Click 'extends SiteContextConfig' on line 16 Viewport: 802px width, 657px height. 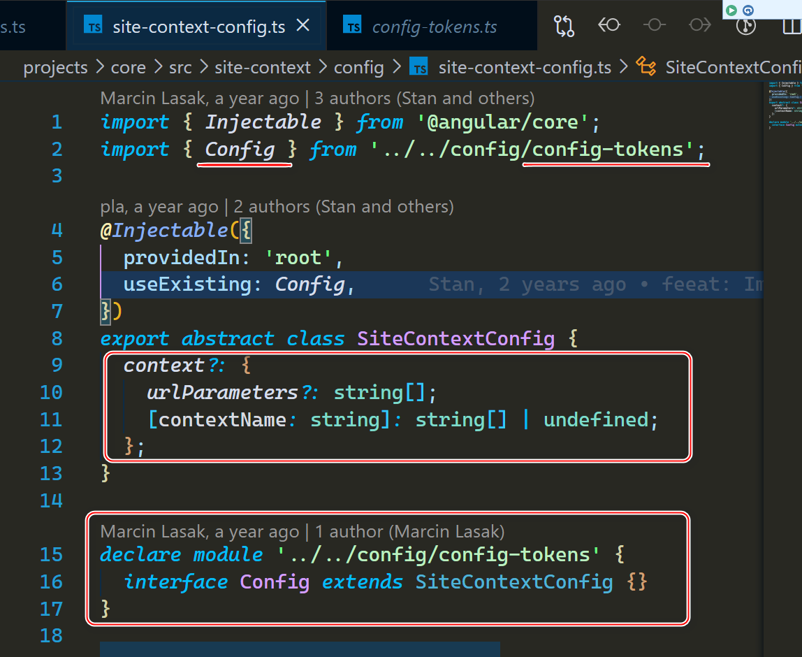click(x=467, y=582)
